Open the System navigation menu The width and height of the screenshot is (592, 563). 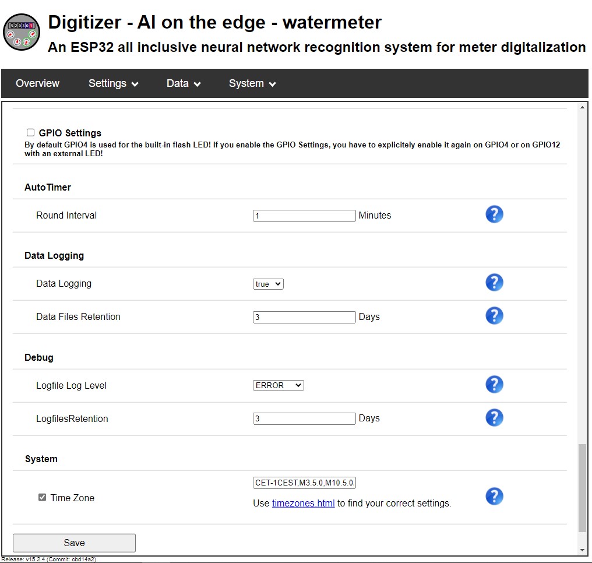252,83
